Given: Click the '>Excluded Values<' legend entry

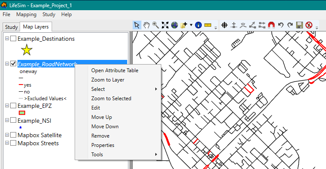Looking at the screenshot, I should pyautogui.click(x=45, y=98).
